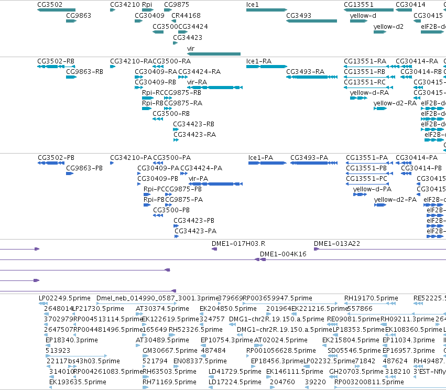Select the CG3500-RB transcript label
Image resolution: width=446 pixels, height=390 pixels.
pyautogui.click(x=171, y=114)
